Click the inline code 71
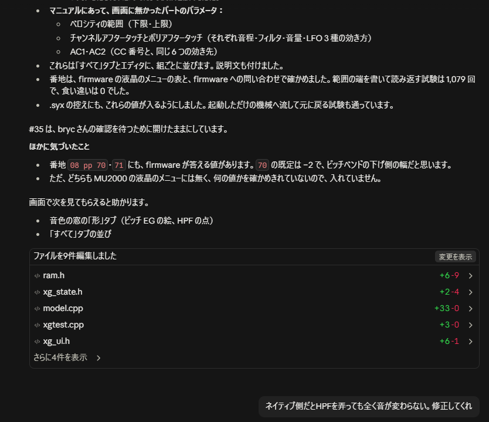 pyautogui.click(x=119, y=165)
